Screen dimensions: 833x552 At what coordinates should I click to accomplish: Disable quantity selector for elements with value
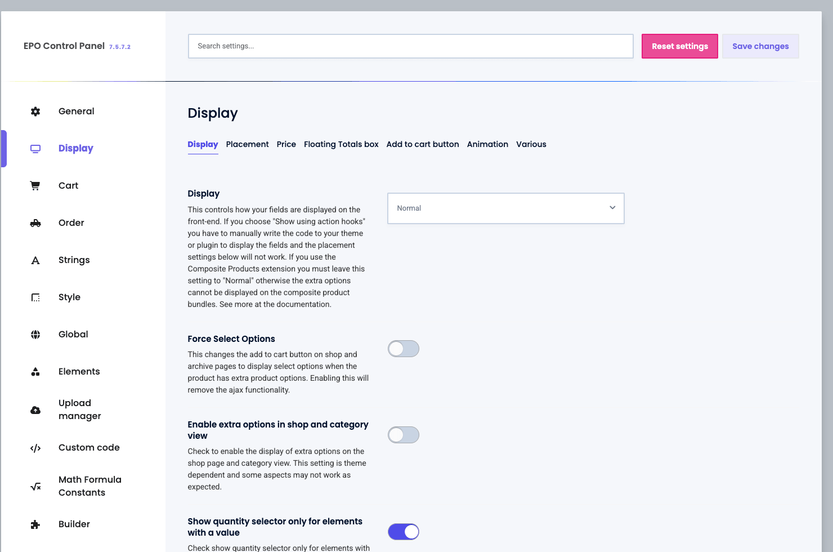404,532
